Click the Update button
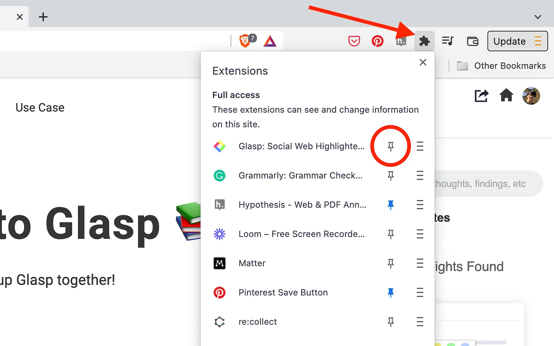 point(517,41)
